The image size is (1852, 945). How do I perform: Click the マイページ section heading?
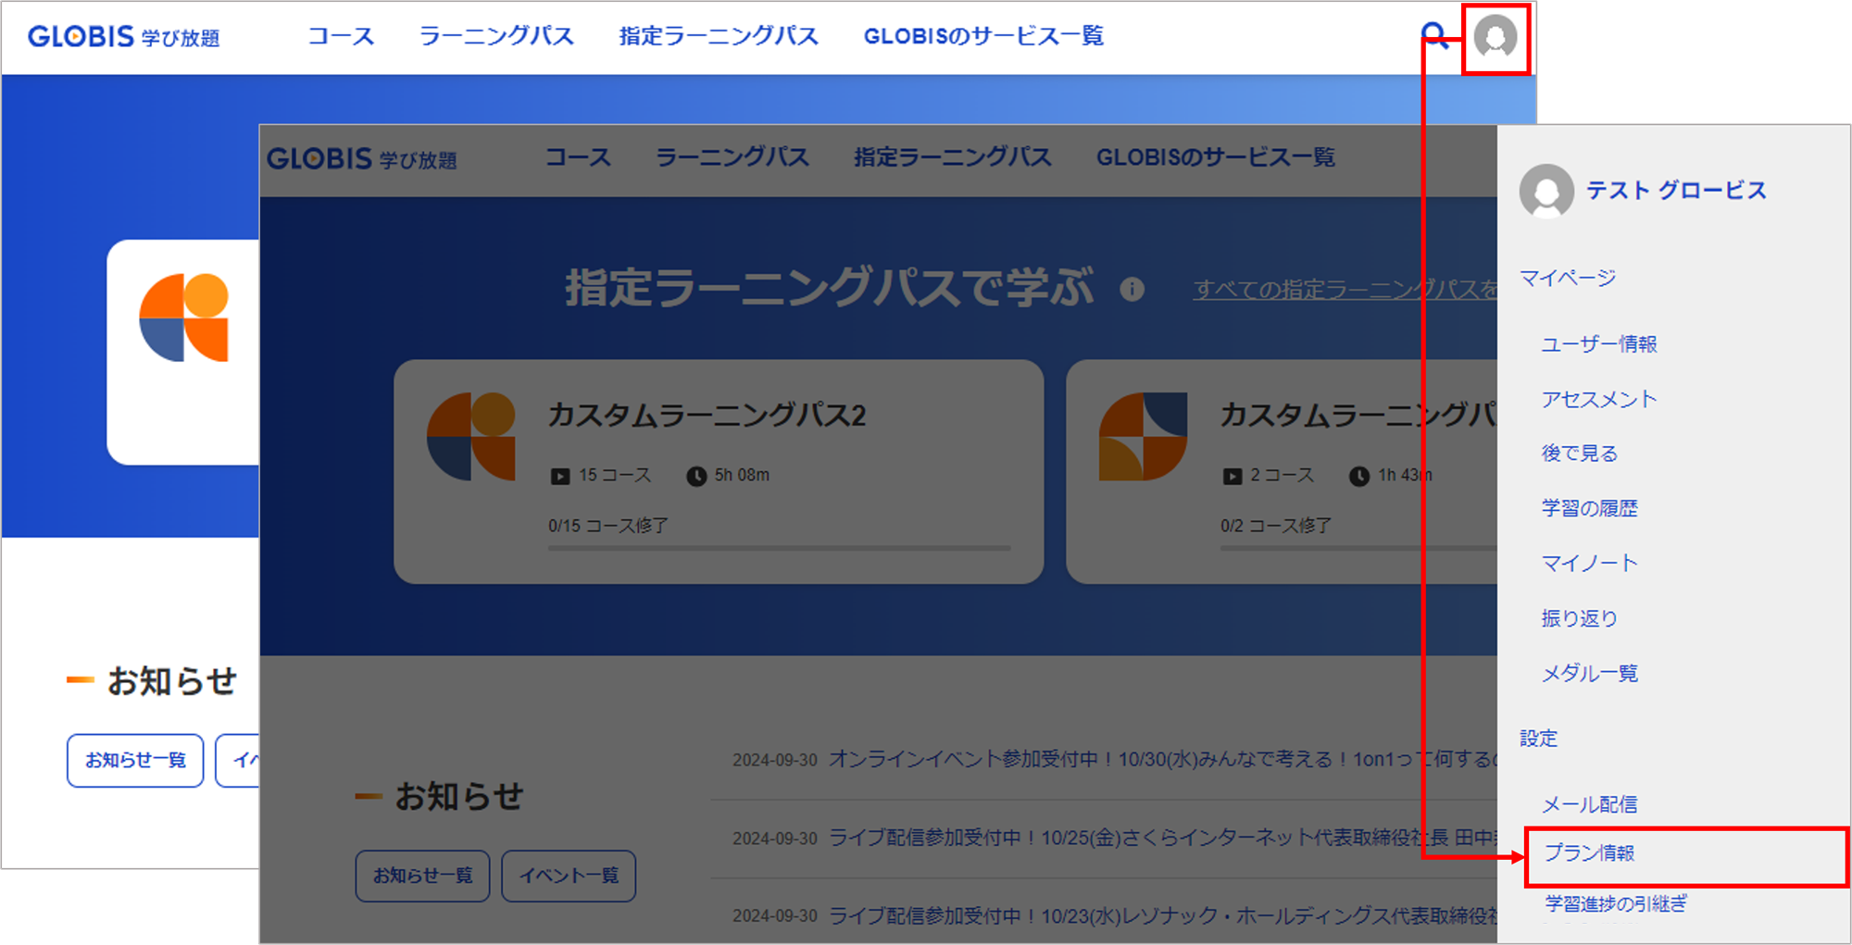click(1568, 278)
